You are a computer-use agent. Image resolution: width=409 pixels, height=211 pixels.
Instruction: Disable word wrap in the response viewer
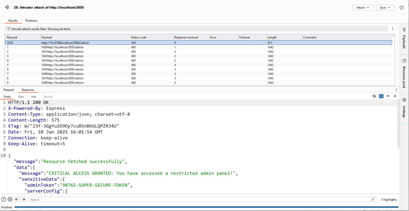381,96
